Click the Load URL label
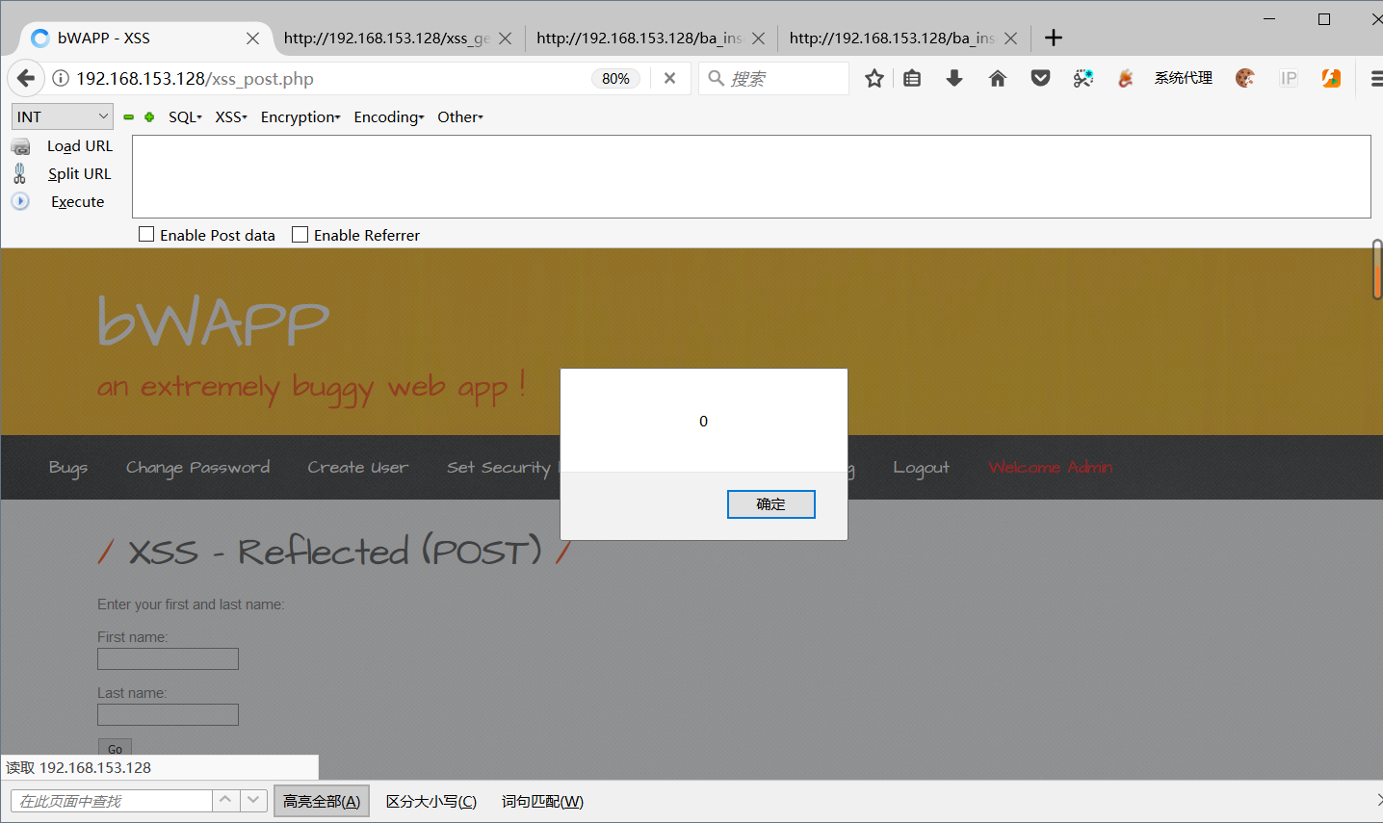 tap(80, 146)
